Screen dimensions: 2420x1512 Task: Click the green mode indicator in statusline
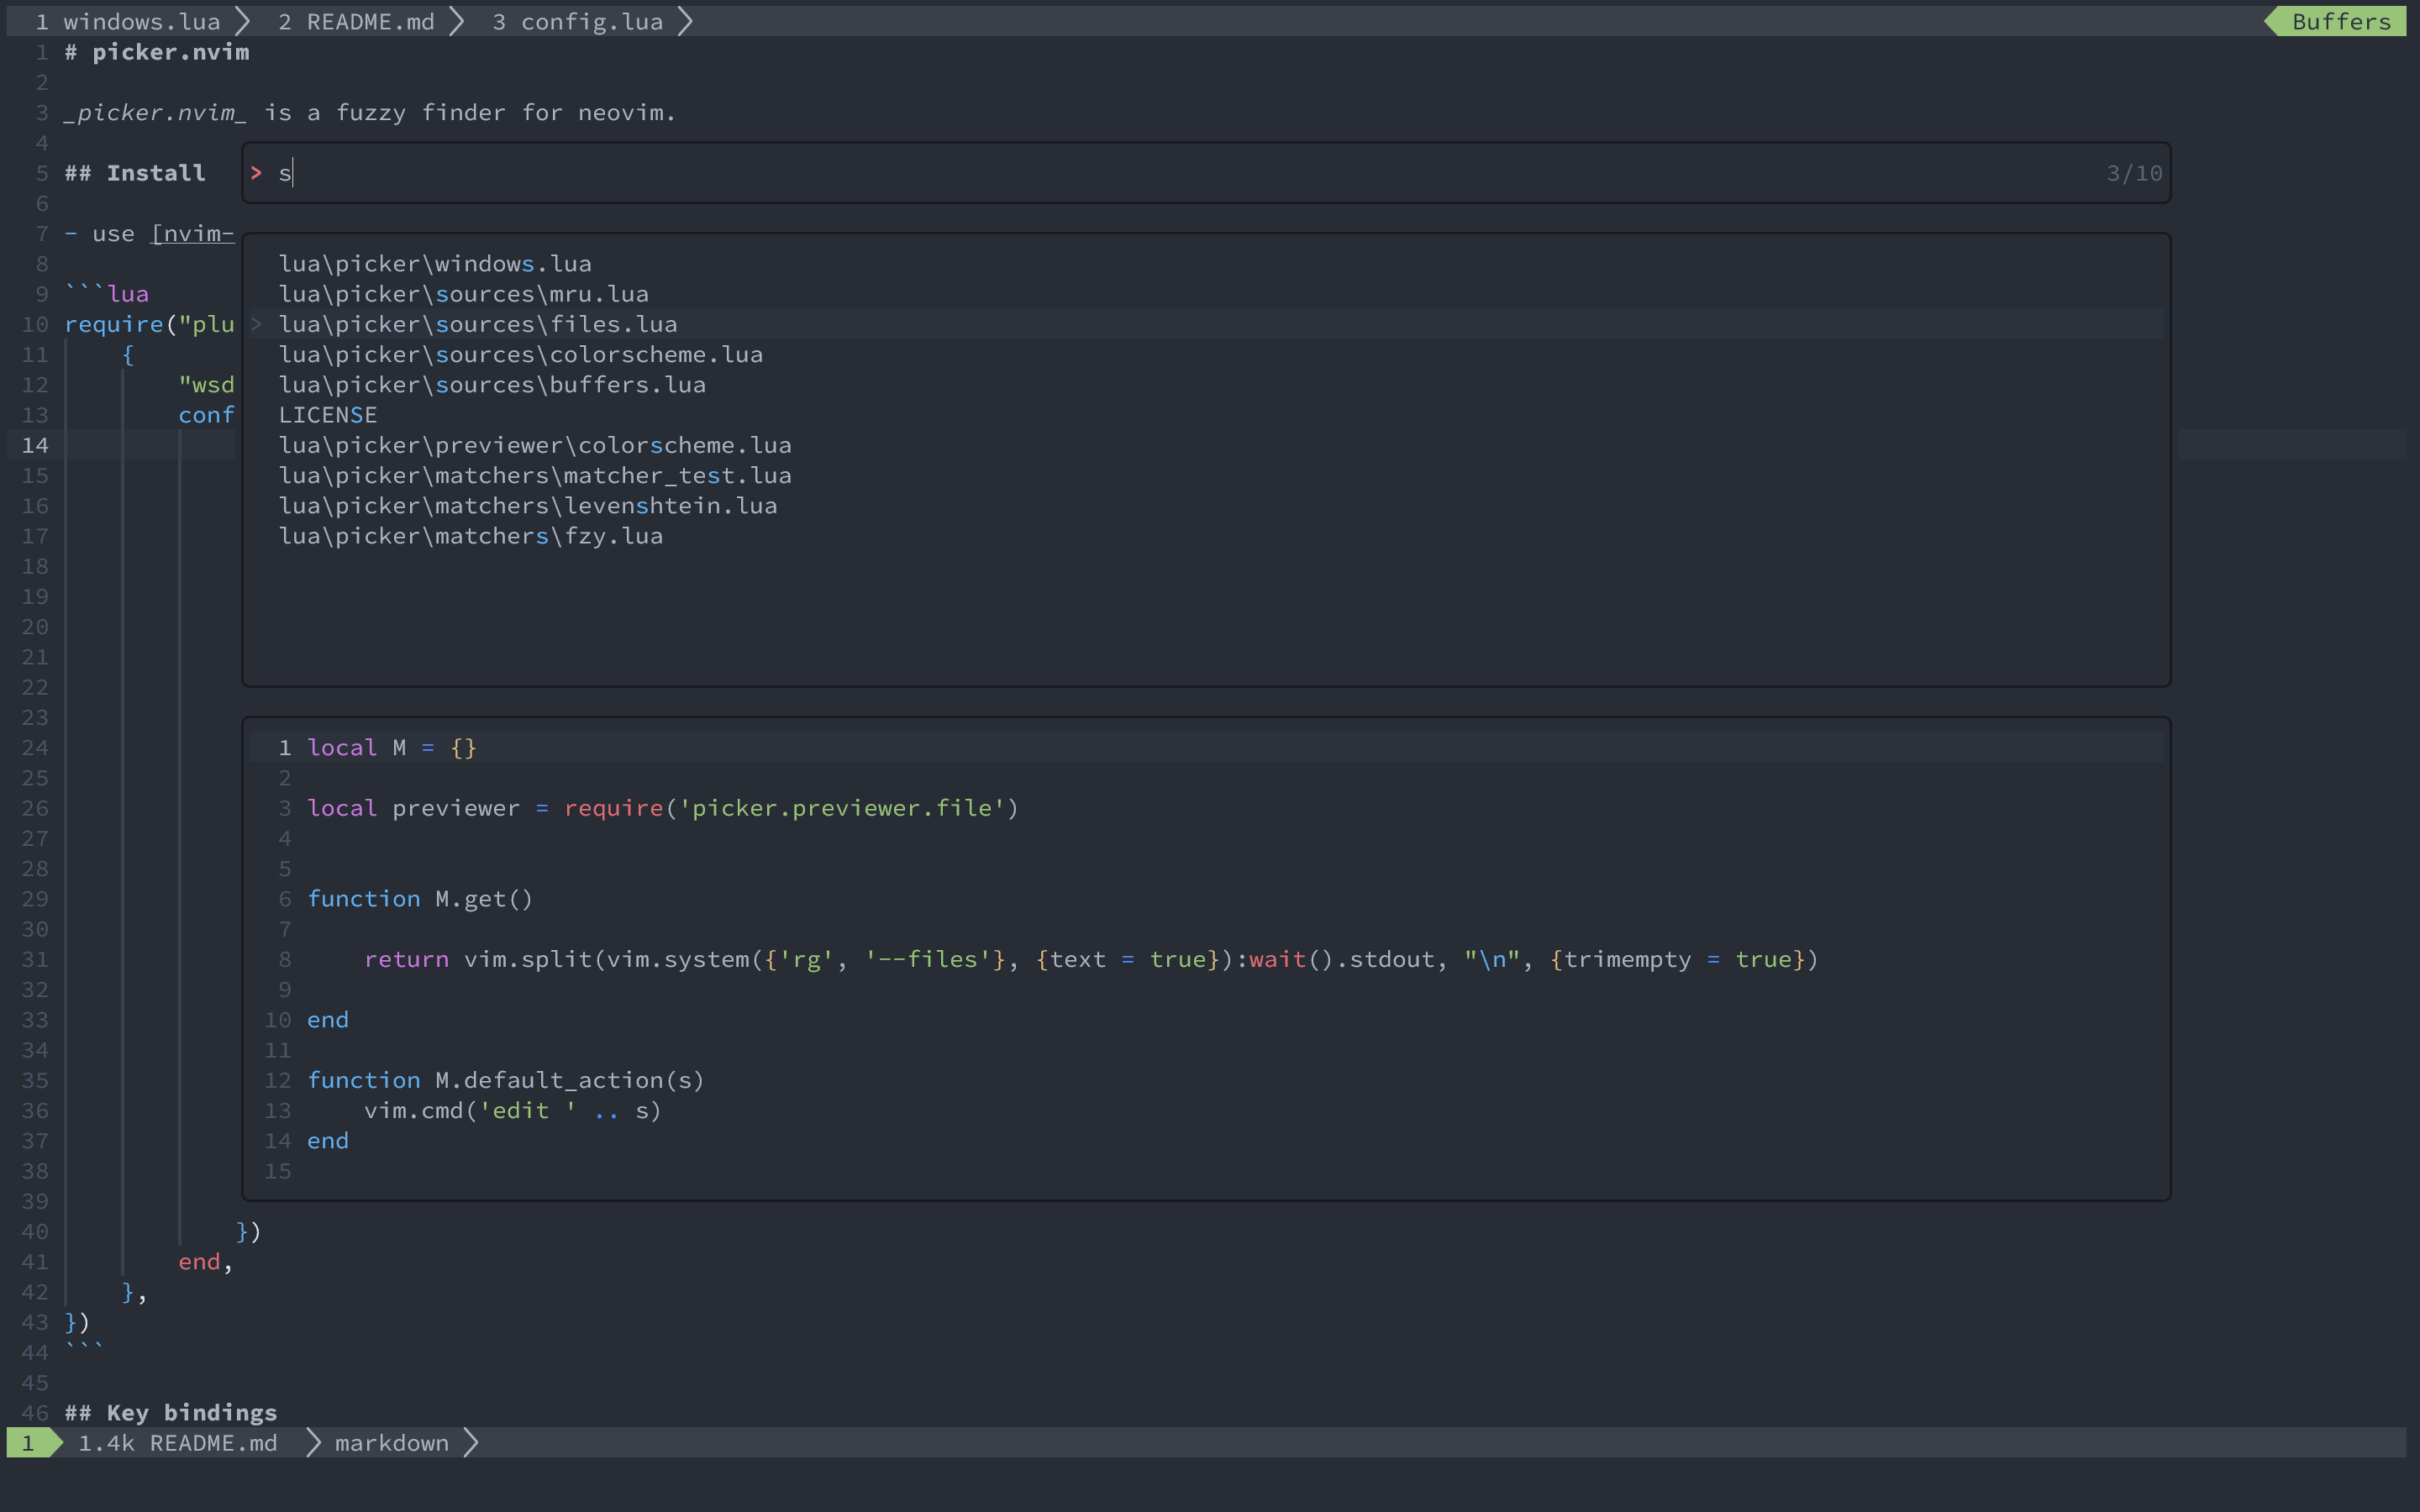[29, 1443]
